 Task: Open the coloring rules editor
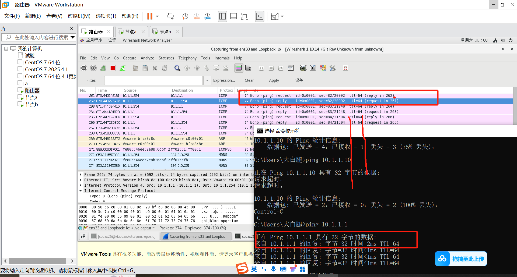point(323,68)
